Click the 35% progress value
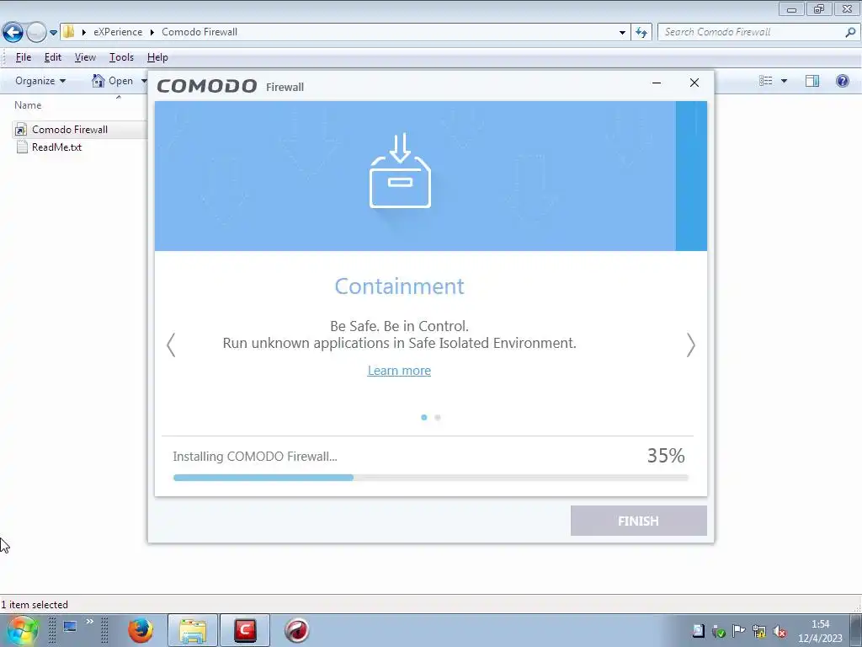Image resolution: width=862 pixels, height=647 pixels. [x=666, y=456]
